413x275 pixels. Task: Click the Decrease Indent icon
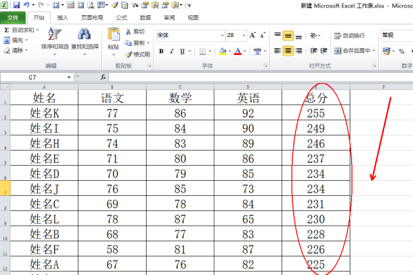point(313,50)
